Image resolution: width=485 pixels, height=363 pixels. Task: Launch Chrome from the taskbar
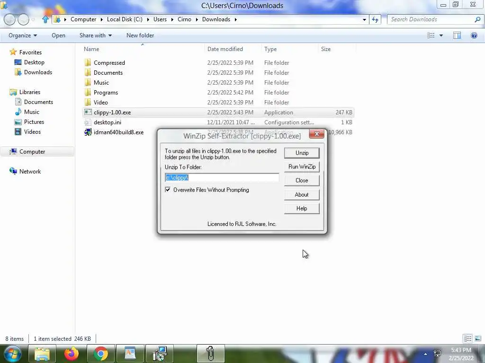101,354
